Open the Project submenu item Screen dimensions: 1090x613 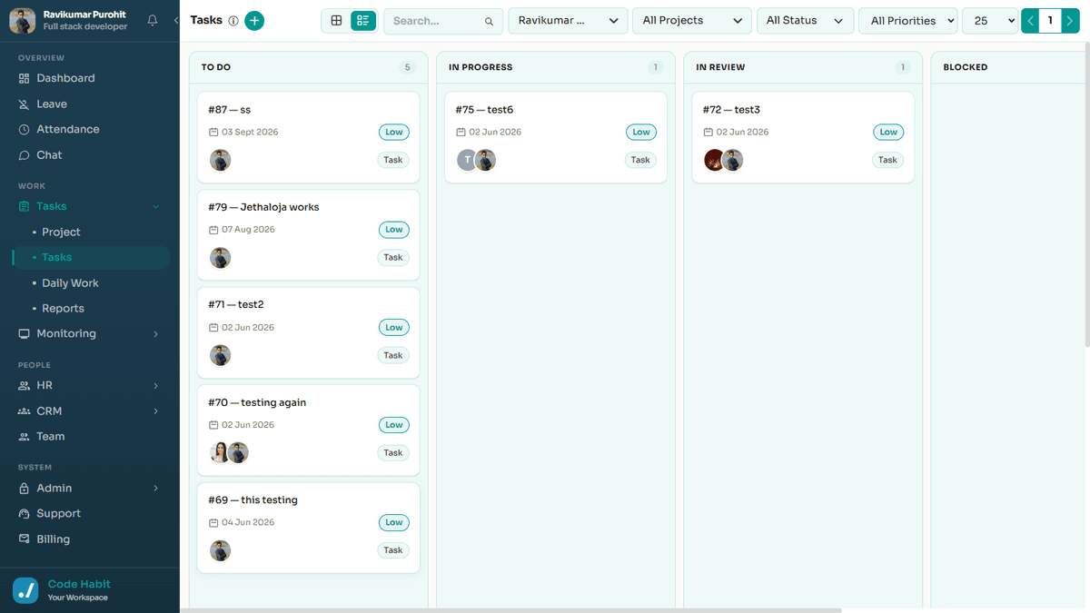coord(61,232)
